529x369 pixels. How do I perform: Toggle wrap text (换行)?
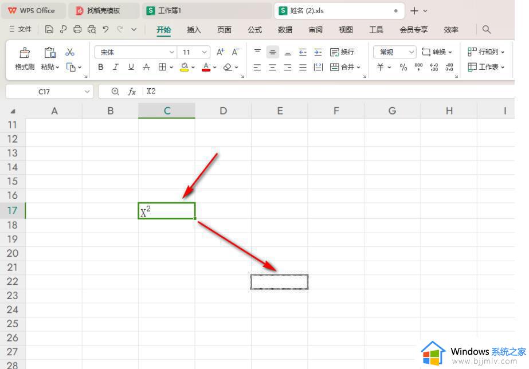pyautogui.click(x=342, y=52)
